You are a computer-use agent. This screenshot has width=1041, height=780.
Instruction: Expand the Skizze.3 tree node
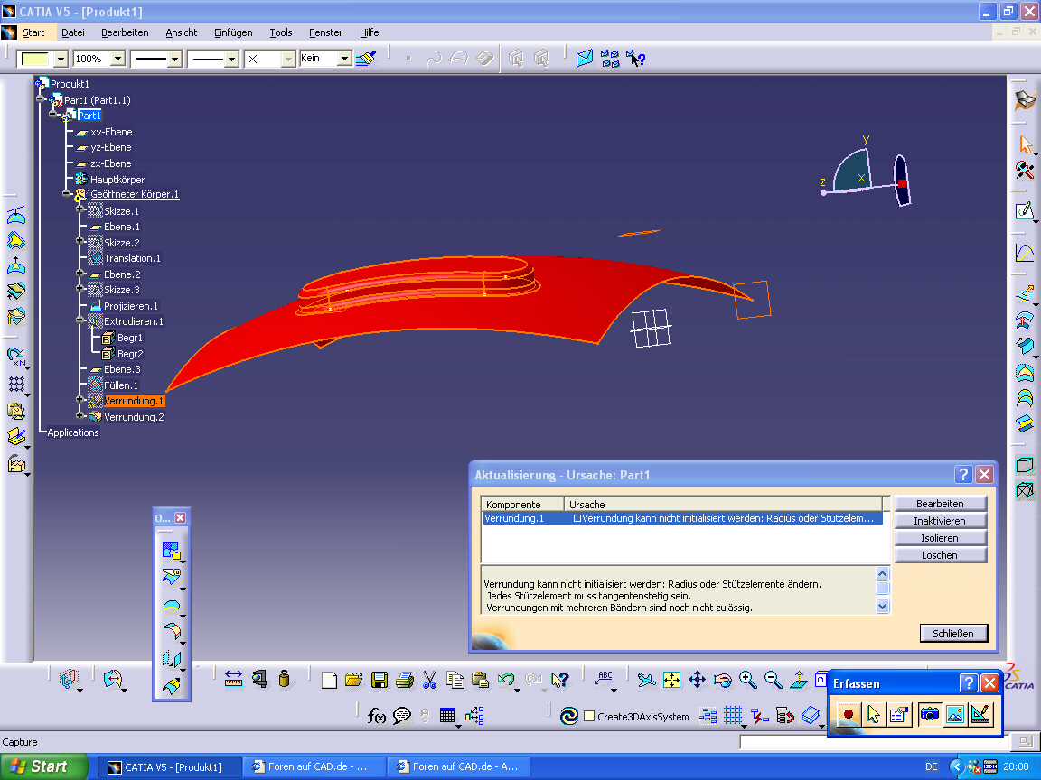coord(80,289)
